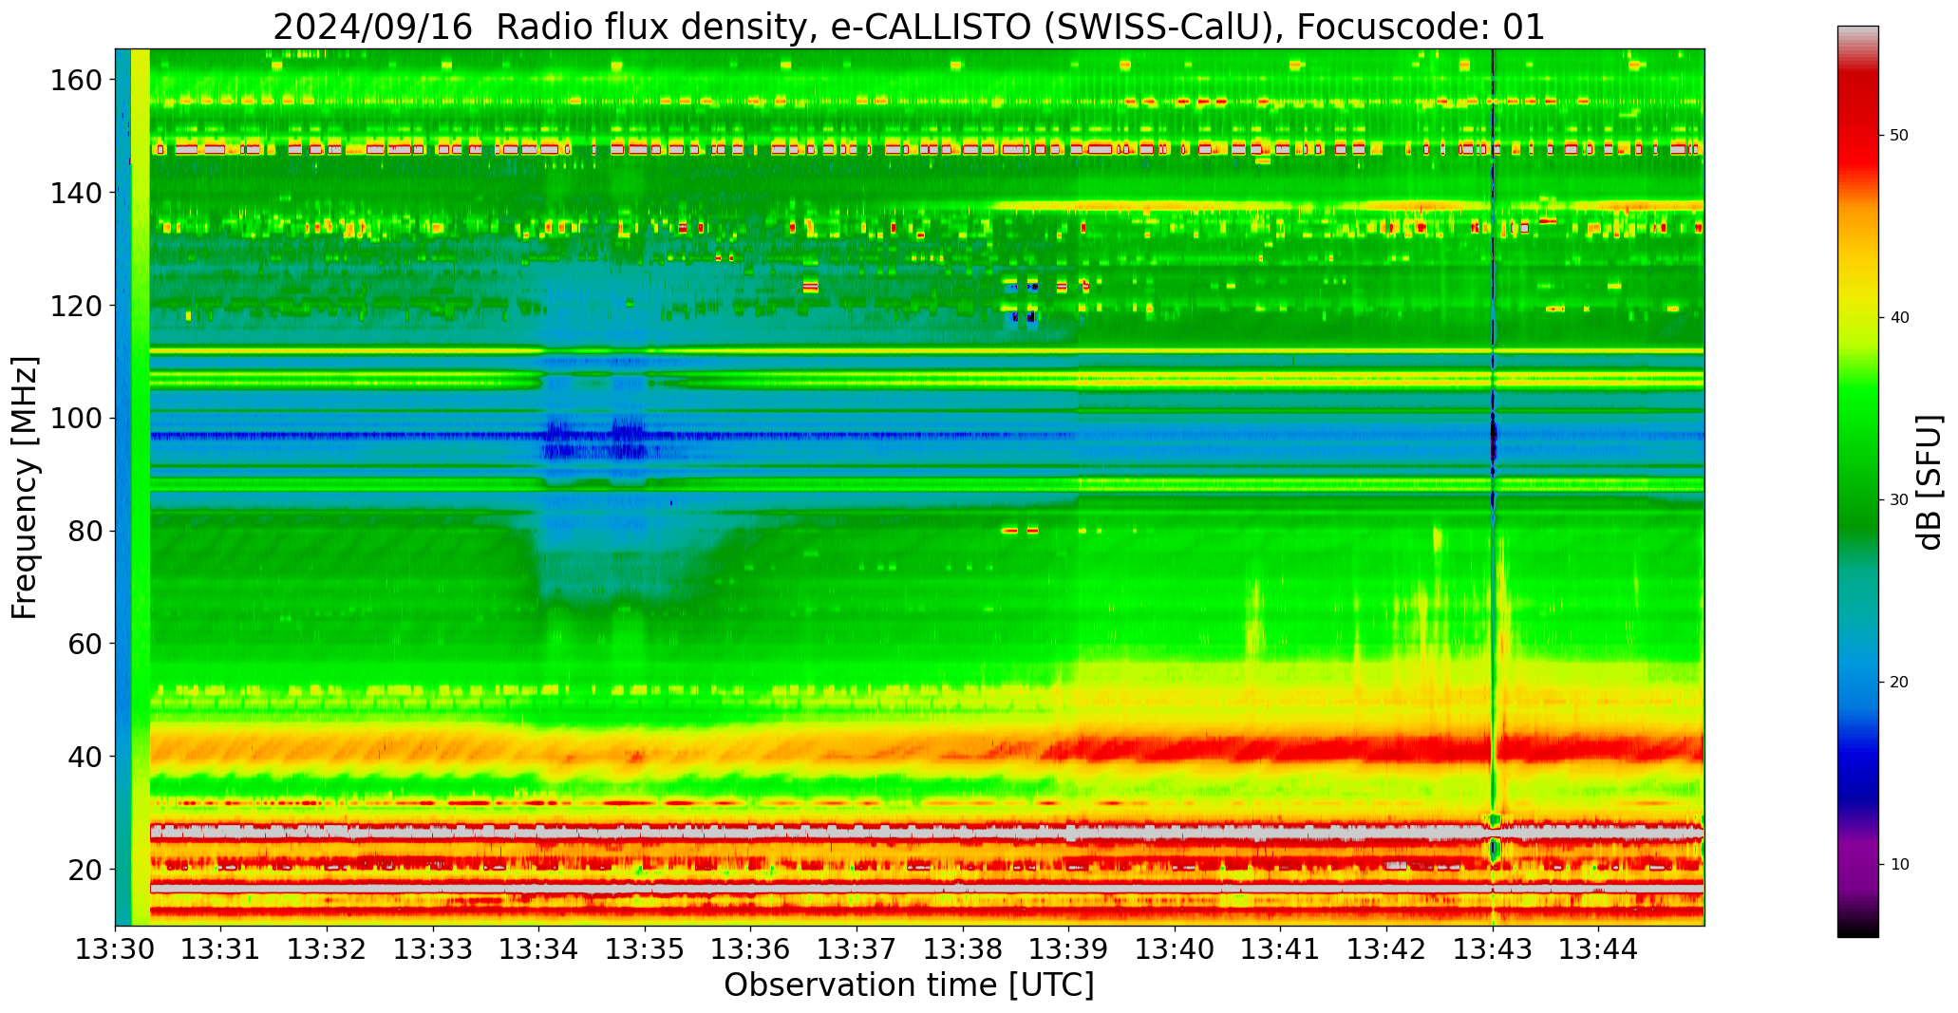This screenshot has width=1958, height=1013.
Task: Click the 13:42 time tick label
Action: [1386, 949]
